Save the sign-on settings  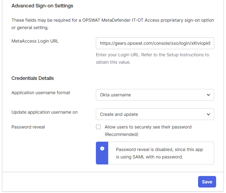coord(207,182)
